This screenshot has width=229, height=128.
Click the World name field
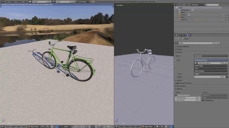point(196,43)
